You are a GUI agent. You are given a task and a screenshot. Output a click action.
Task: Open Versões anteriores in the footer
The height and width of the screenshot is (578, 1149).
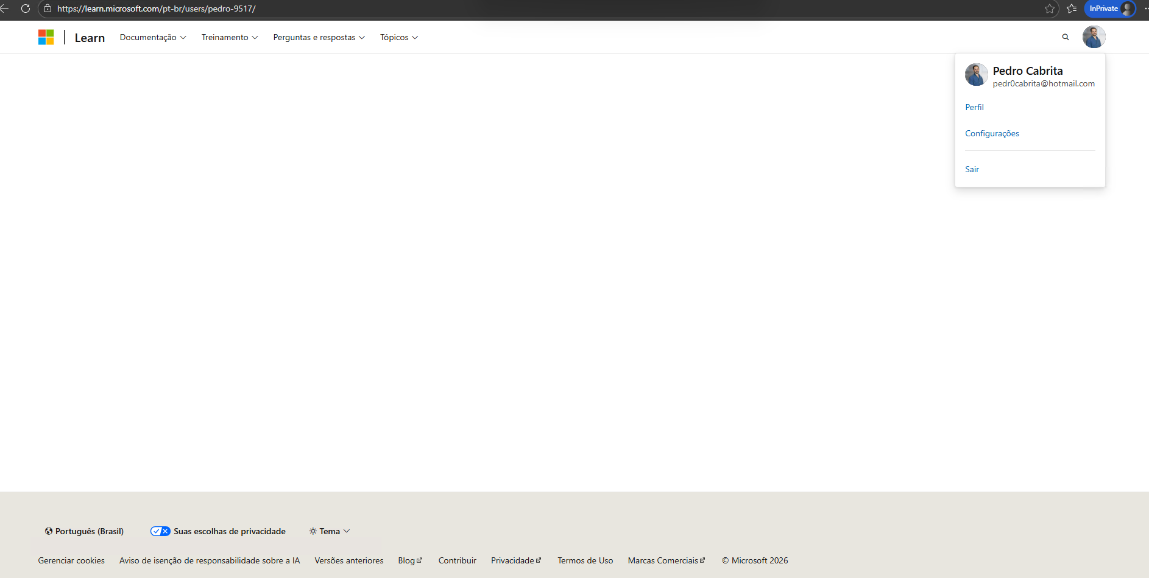point(349,560)
